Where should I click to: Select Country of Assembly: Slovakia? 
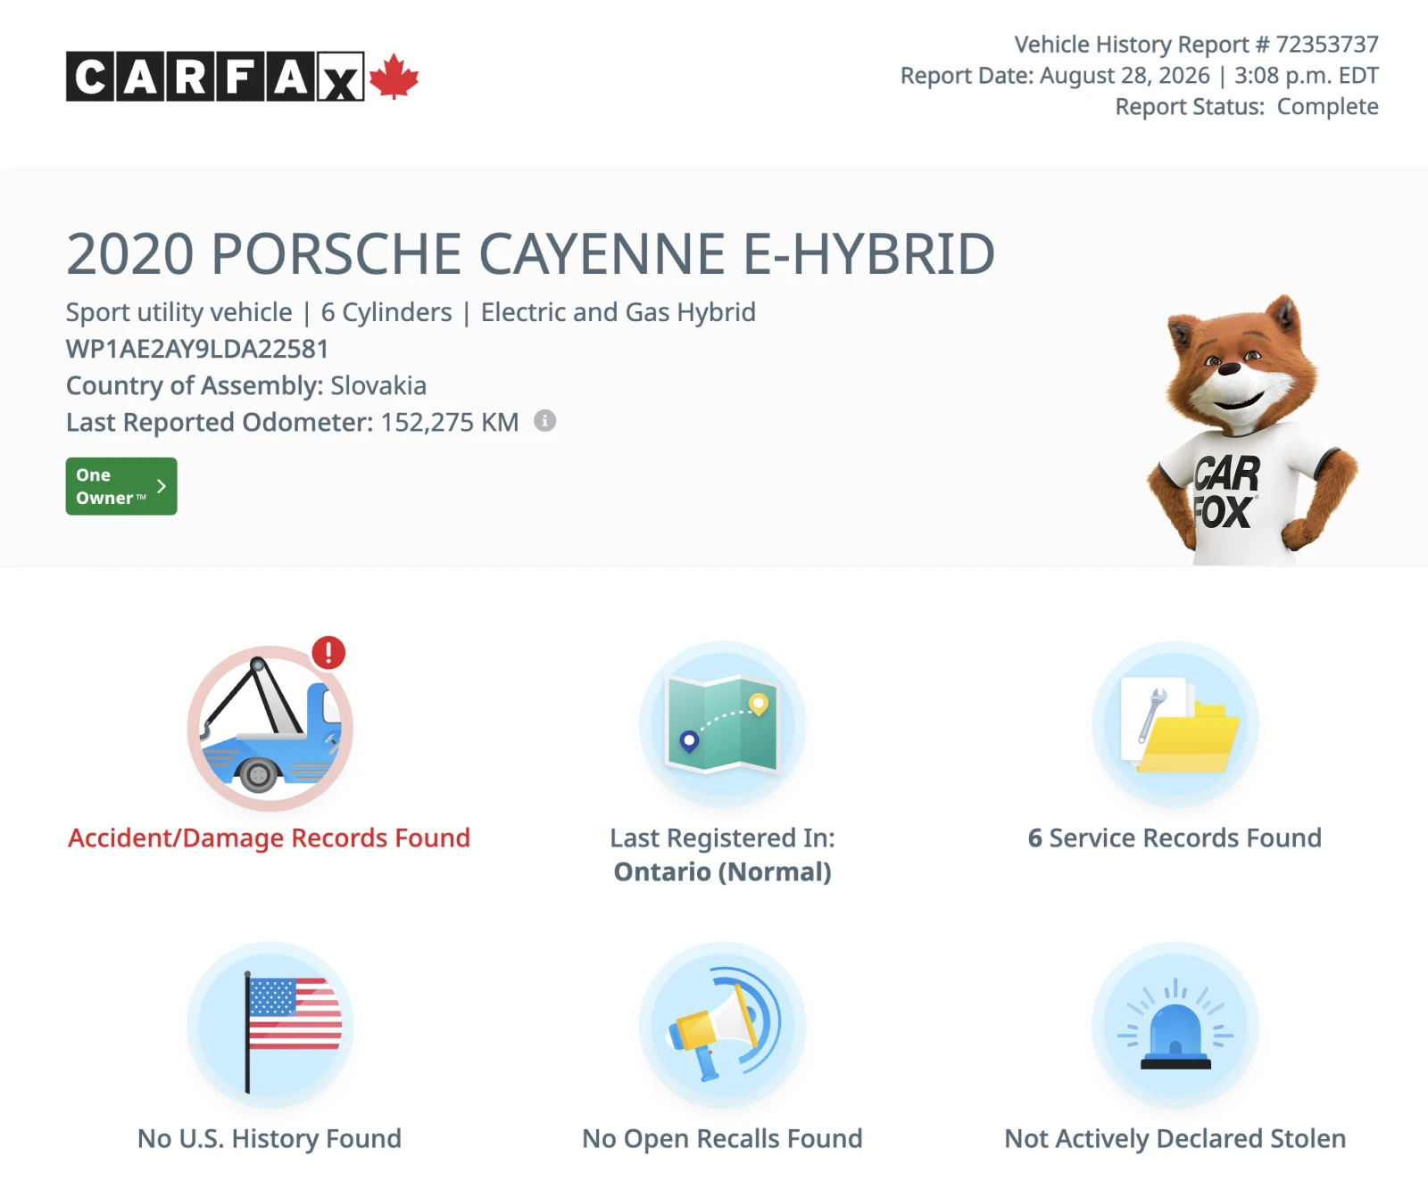(x=246, y=385)
